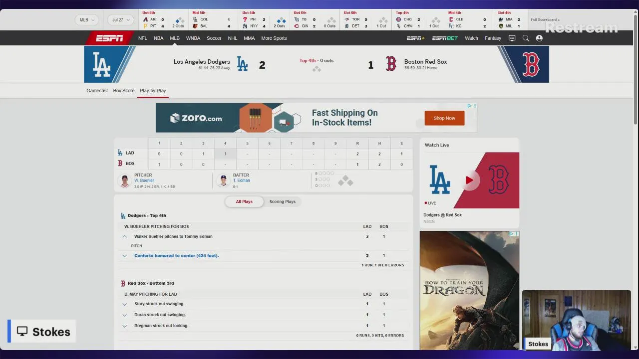Go to the NFL section
The width and height of the screenshot is (639, 359).
coord(143,38)
